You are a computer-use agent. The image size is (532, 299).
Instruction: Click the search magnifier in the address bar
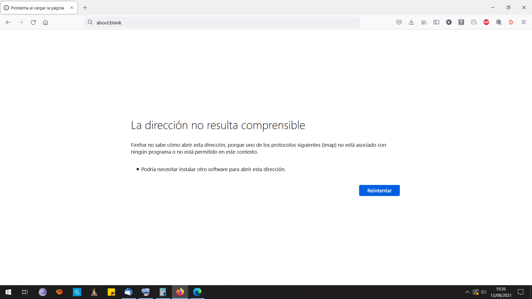(90, 22)
